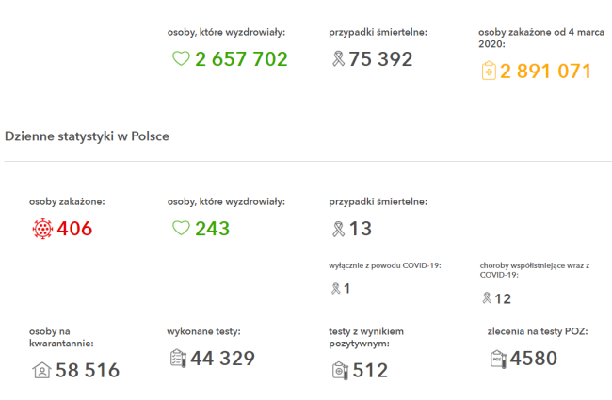Click the small ribbon icon beside 12
This screenshot has width=612, height=400.
[x=487, y=298]
